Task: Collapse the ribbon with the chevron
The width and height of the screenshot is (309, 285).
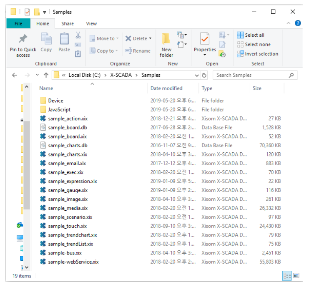Action: 288,23
